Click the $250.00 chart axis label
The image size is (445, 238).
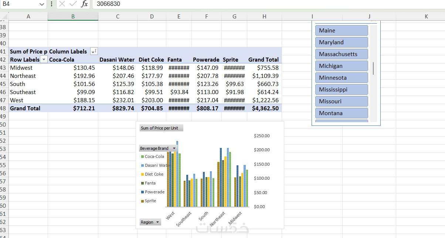[262, 136]
